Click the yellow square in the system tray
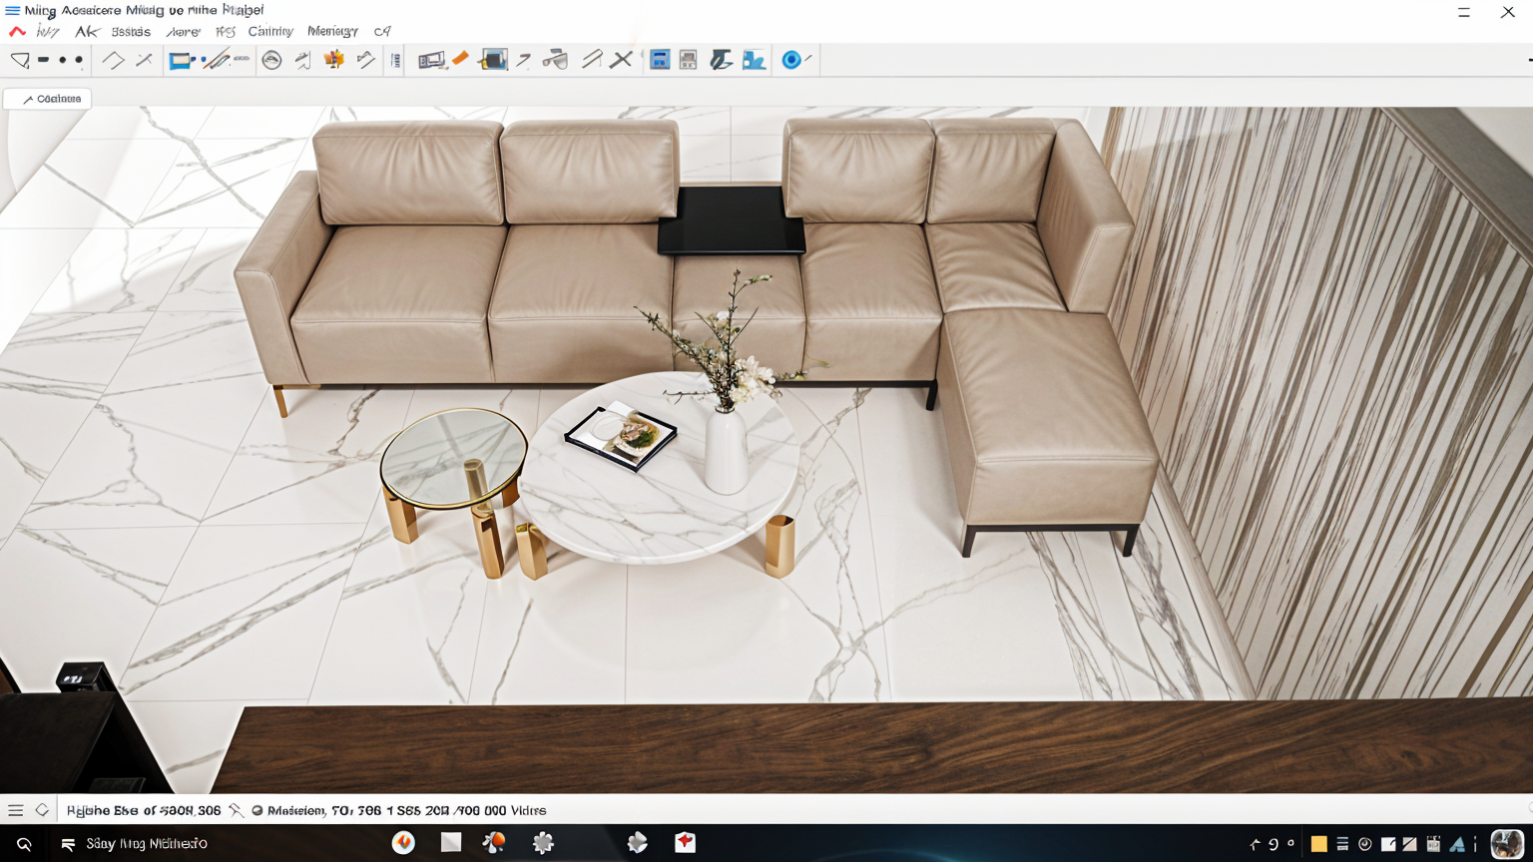Image resolution: width=1533 pixels, height=862 pixels. click(1318, 844)
